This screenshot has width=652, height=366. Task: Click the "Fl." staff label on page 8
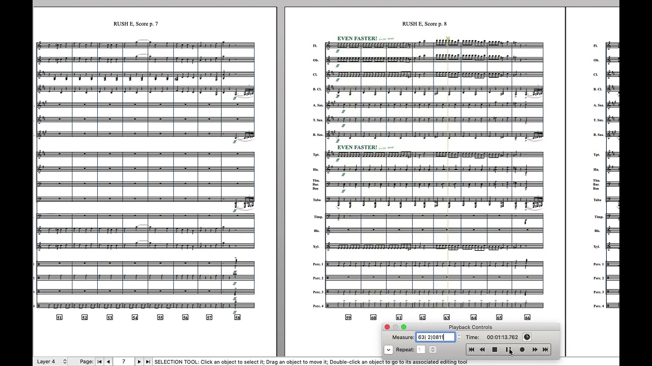[x=315, y=46]
